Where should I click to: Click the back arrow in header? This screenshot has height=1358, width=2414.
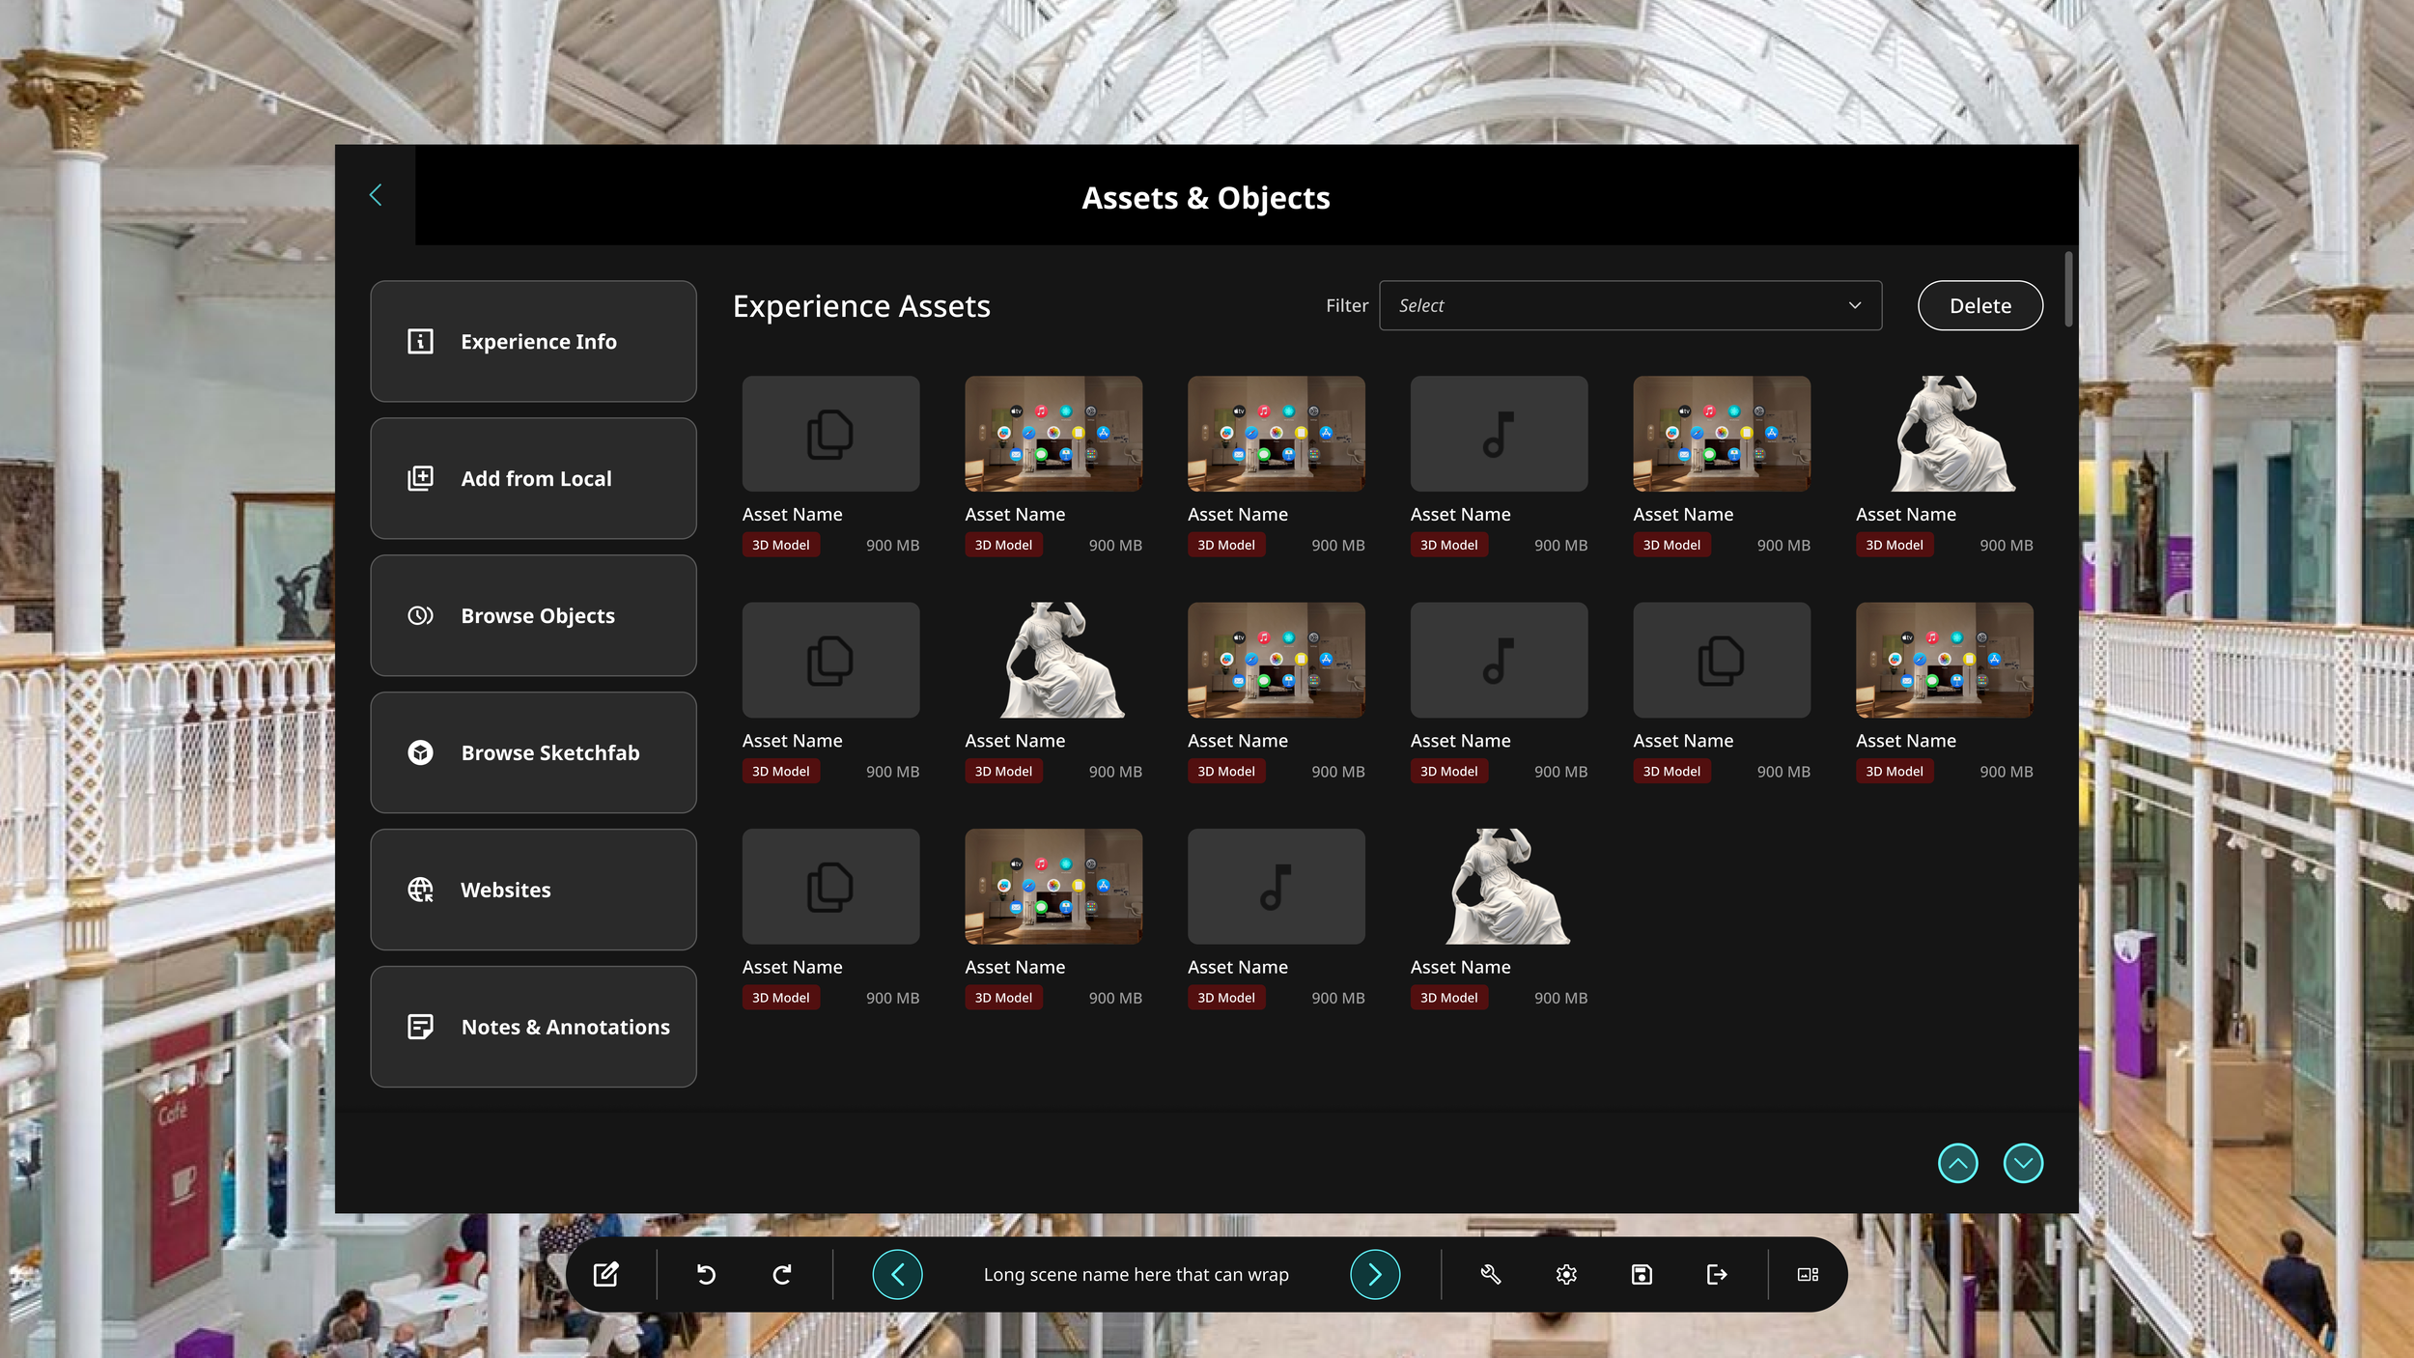(376, 195)
